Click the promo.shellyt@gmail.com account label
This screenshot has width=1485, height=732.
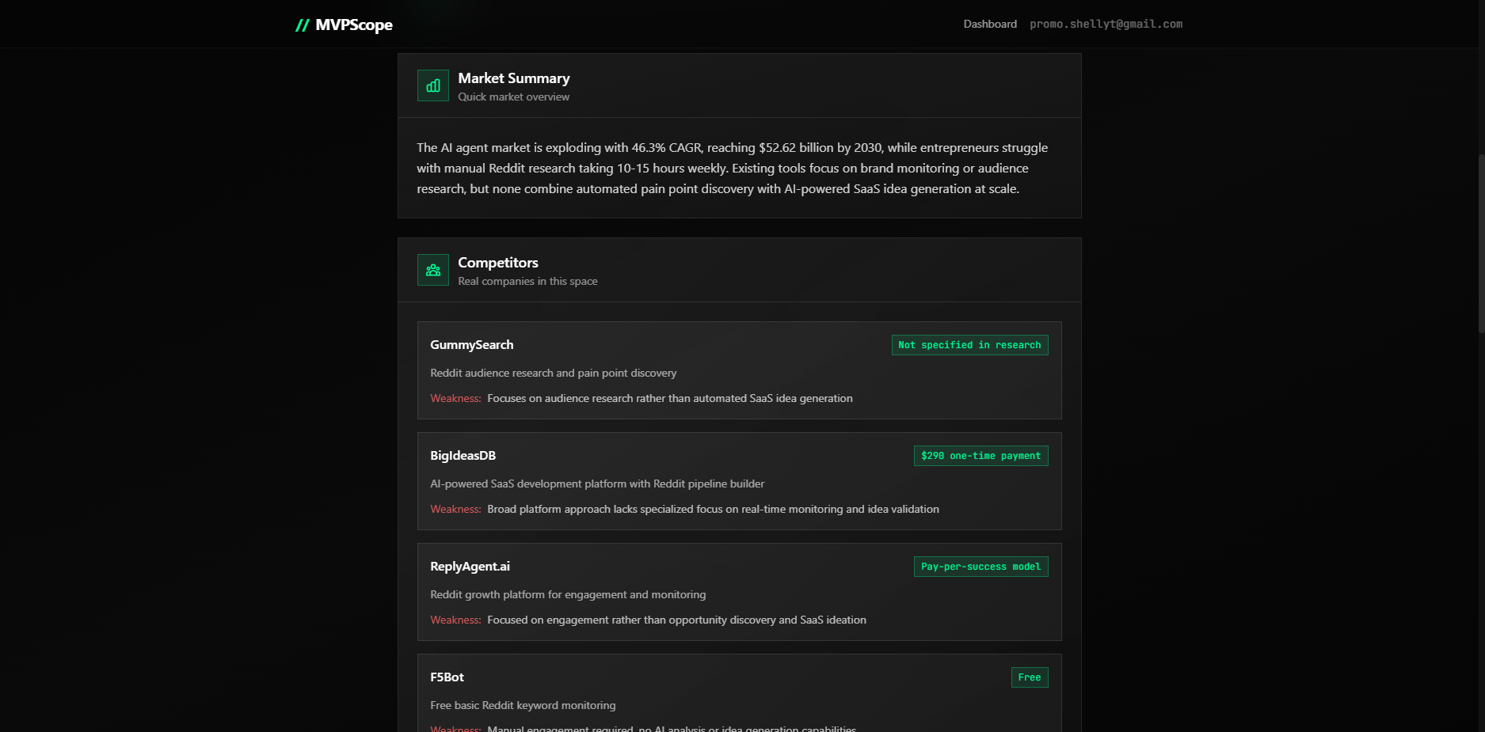[x=1106, y=24]
